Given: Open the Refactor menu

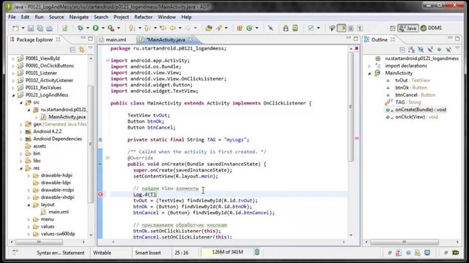Looking at the screenshot, I should pos(144,17).
